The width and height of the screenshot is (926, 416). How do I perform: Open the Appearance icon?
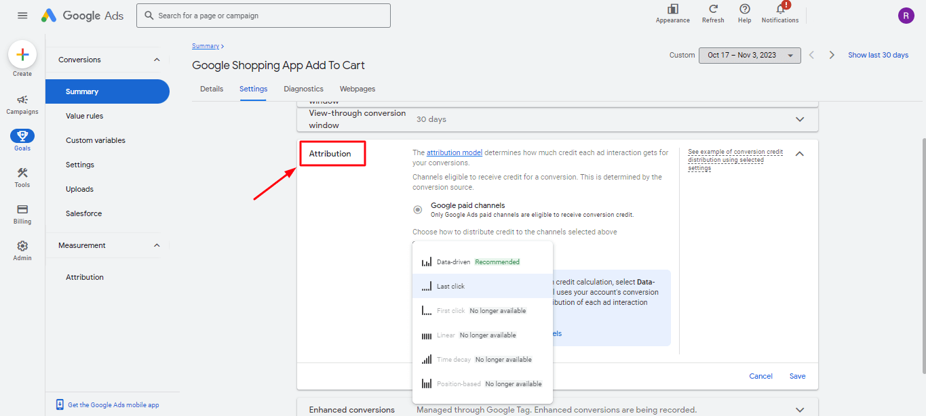point(672,9)
